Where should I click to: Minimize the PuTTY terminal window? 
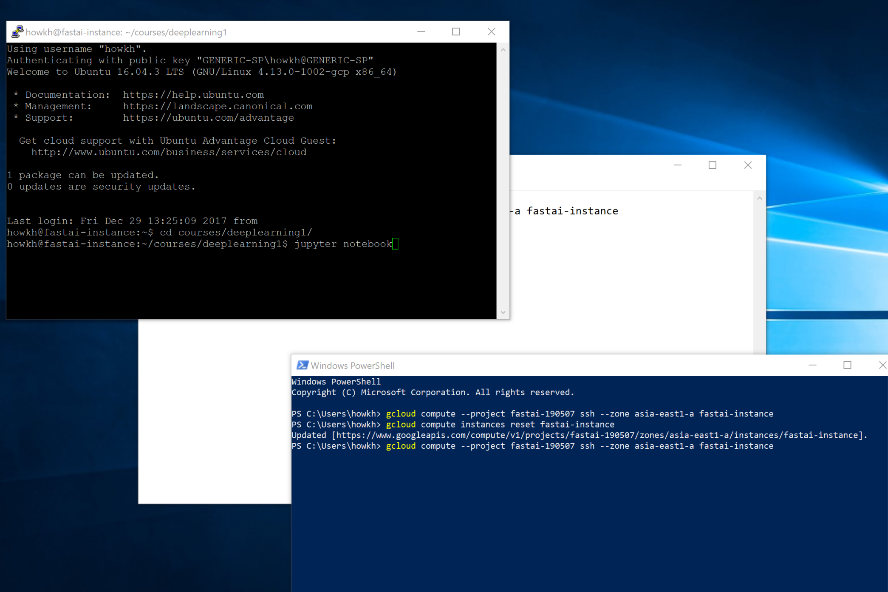pyautogui.click(x=421, y=31)
